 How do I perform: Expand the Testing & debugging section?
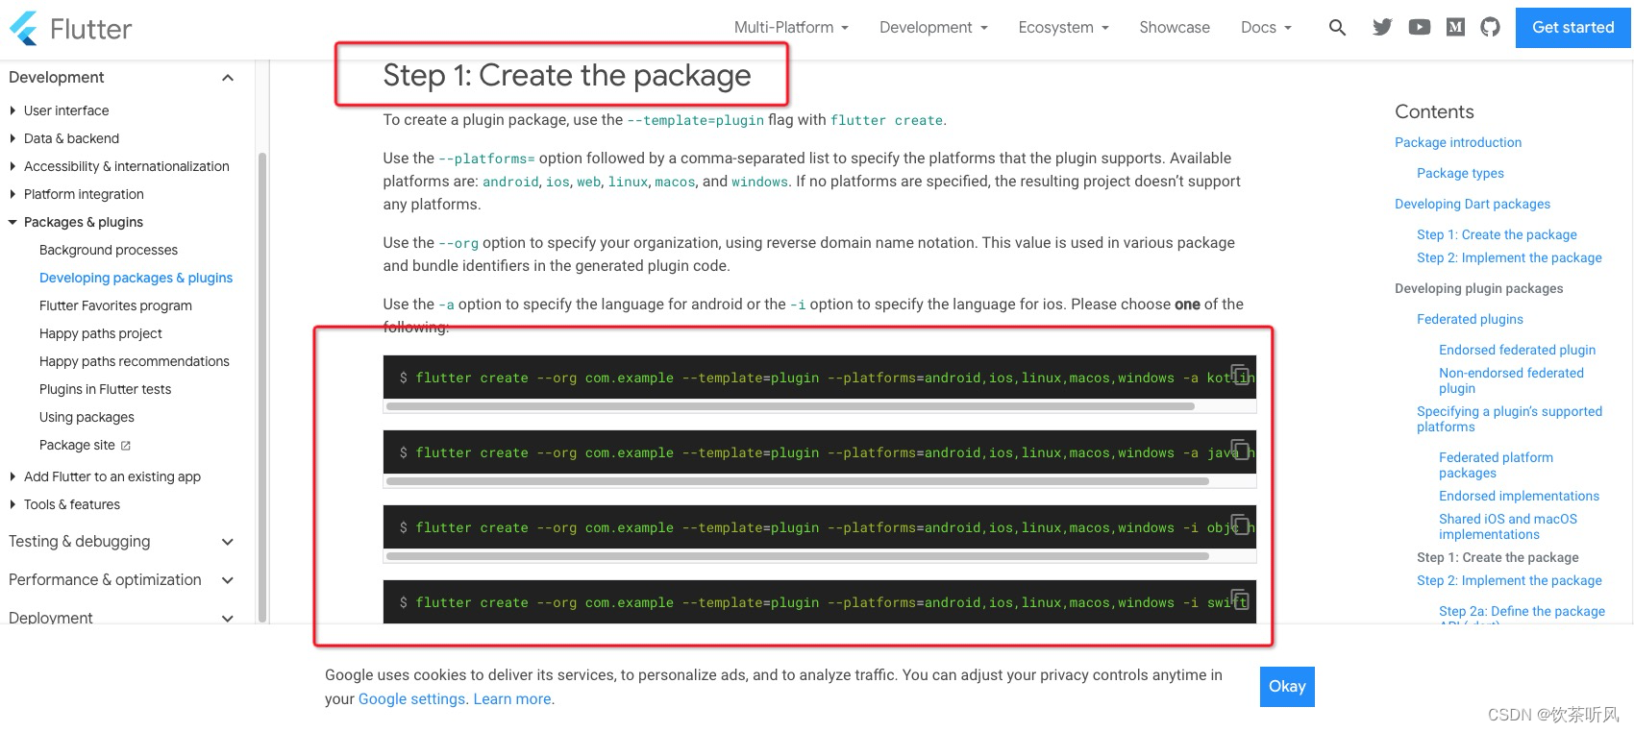[121, 542]
